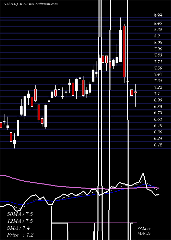Click the 8.2 price axis label
171x240 pixels.
[x=157, y=36]
